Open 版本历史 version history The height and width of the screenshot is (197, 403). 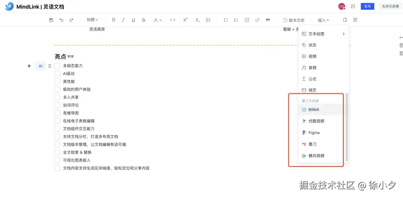(294, 20)
